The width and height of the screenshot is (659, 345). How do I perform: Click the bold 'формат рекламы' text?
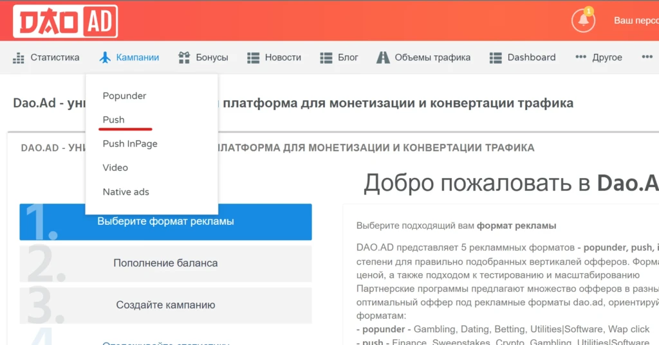[516, 226]
